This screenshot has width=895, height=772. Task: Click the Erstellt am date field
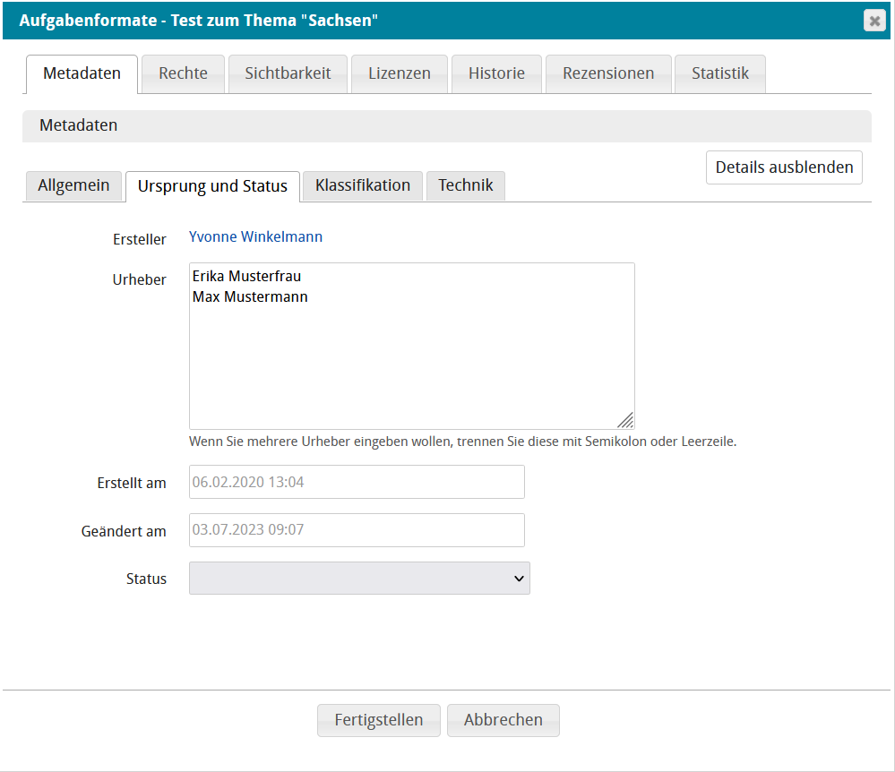(357, 482)
